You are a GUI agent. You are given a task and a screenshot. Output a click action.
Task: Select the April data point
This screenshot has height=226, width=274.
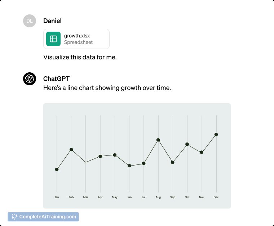click(100, 156)
